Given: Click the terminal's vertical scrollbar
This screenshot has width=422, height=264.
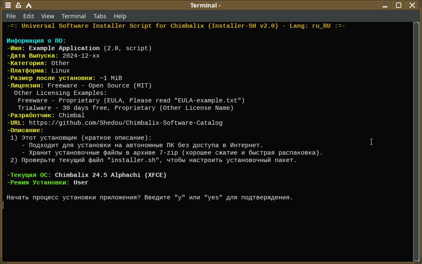Looking at the screenshot, I should pyautogui.click(x=416, y=141).
